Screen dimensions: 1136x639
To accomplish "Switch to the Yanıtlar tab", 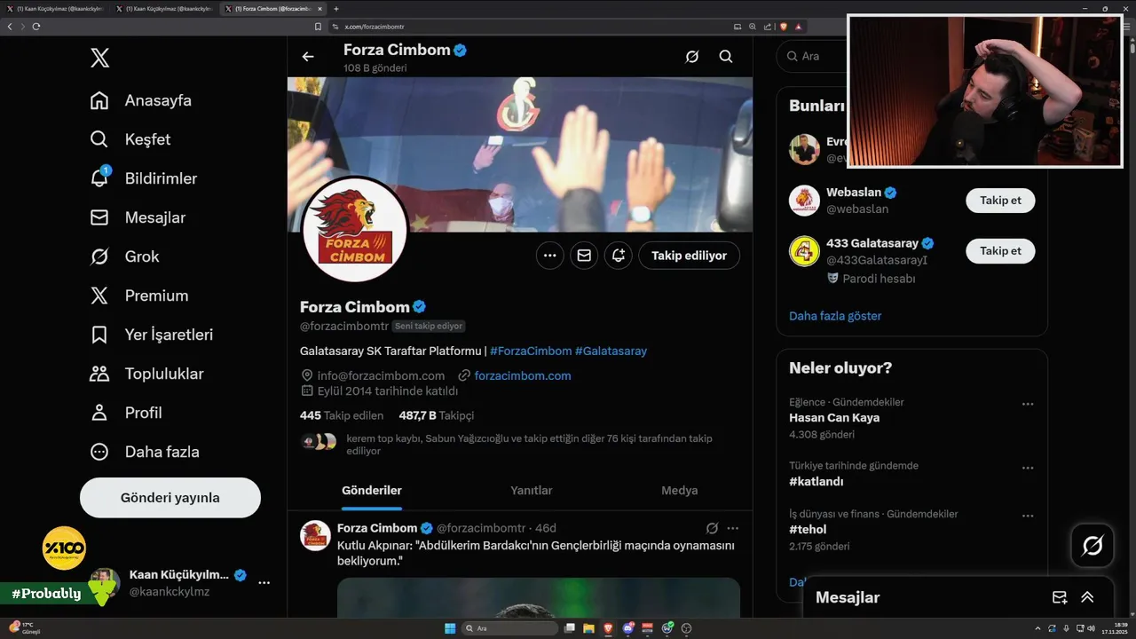I will point(532,490).
